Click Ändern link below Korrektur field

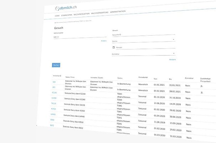coord(173,59)
